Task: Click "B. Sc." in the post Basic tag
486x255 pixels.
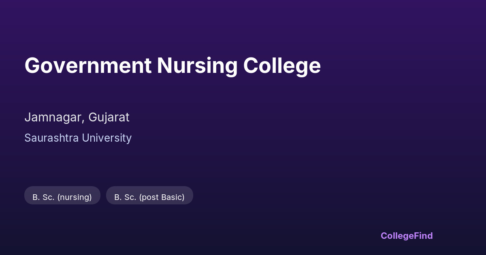Action: (125, 197)
